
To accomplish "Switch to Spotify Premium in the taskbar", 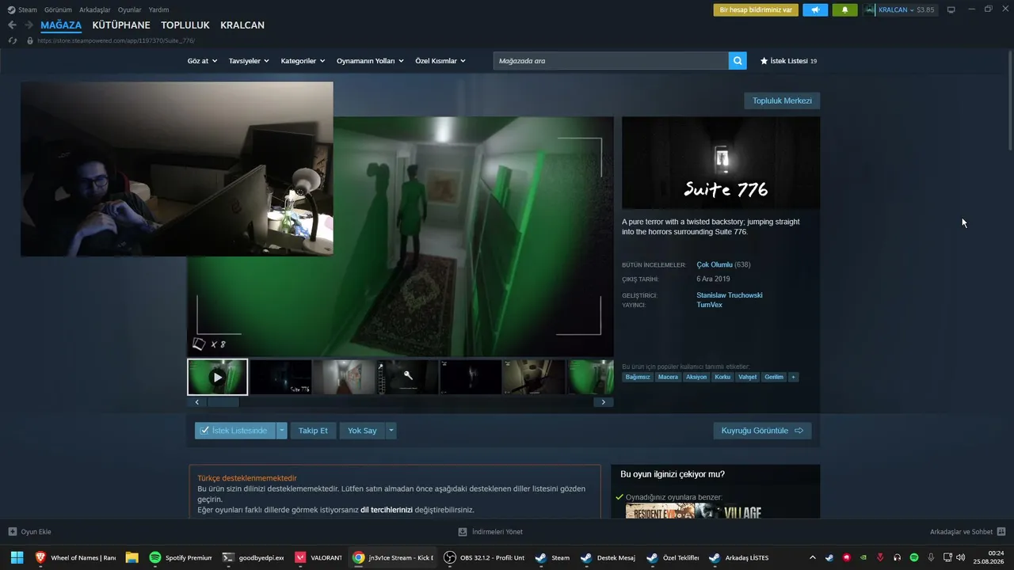I will pos(181,557).
